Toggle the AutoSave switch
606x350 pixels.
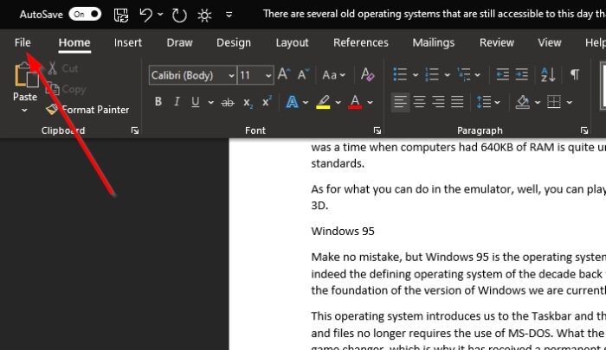click(x=84, y=15)
